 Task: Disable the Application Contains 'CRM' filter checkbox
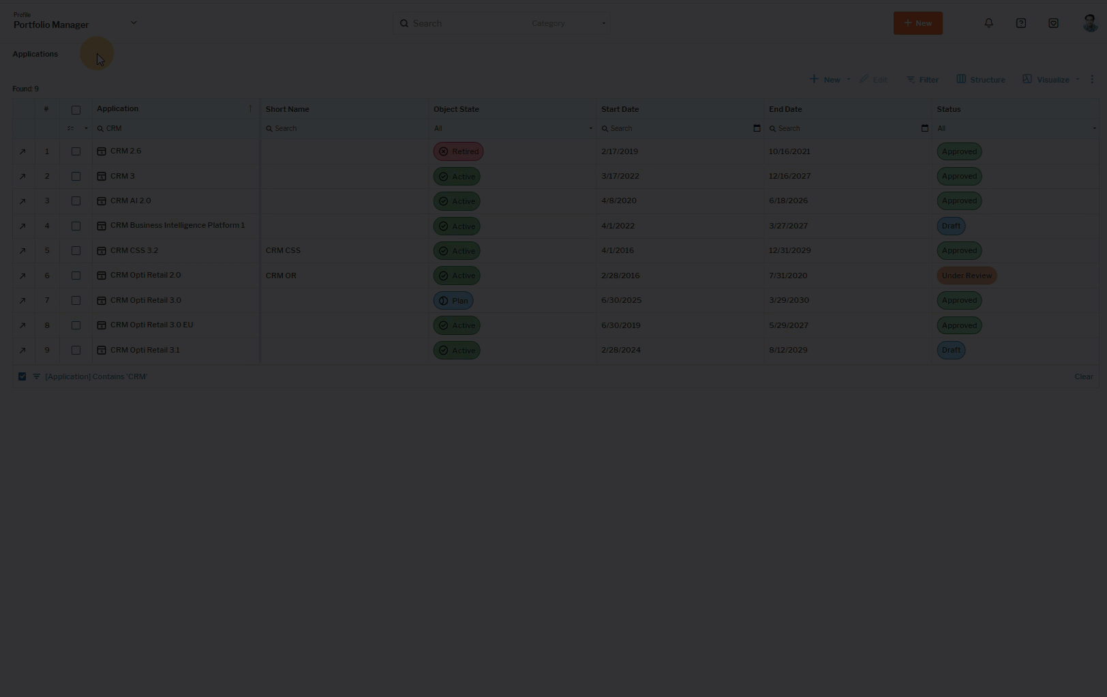[x=22, y=376]
